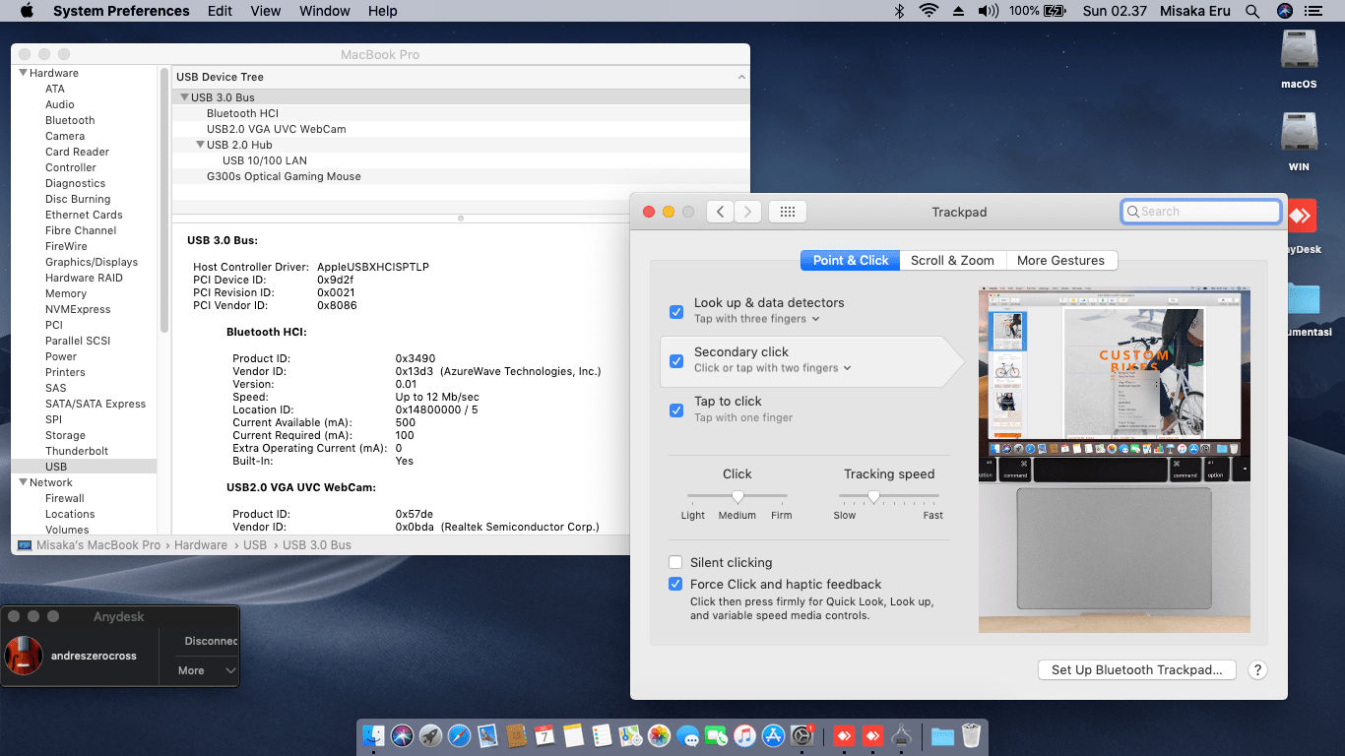Open Photos from the Dock
1345x756 pixels.
tap(660, 735)
